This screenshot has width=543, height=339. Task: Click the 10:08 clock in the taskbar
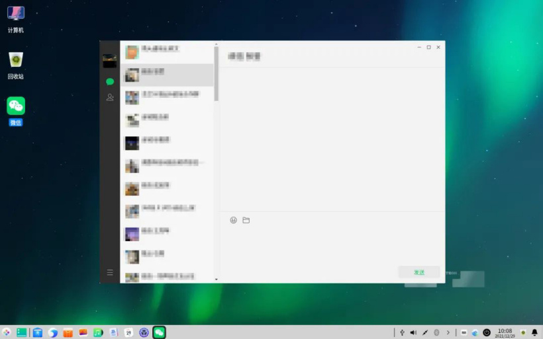pos(505,332)
